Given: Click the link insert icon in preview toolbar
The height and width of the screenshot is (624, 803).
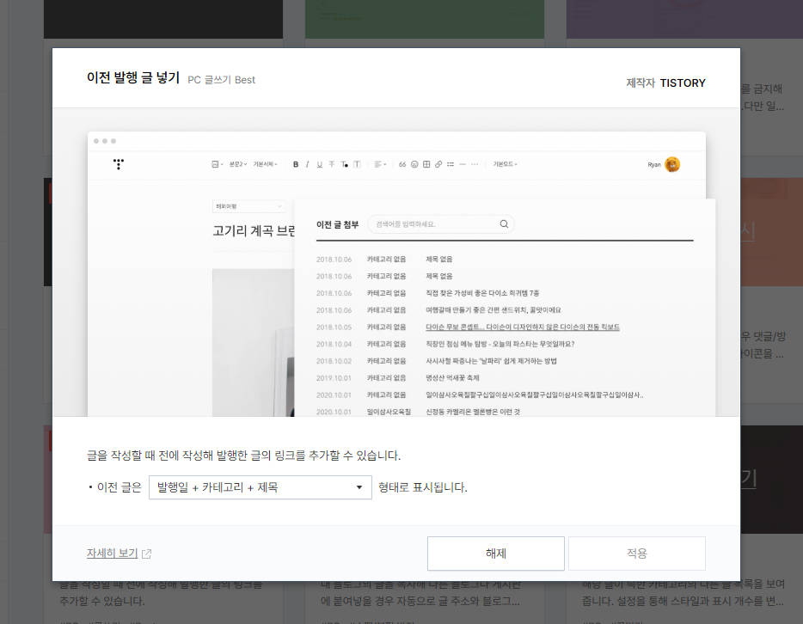Looking at the screenshot, I should pos(438,164).
